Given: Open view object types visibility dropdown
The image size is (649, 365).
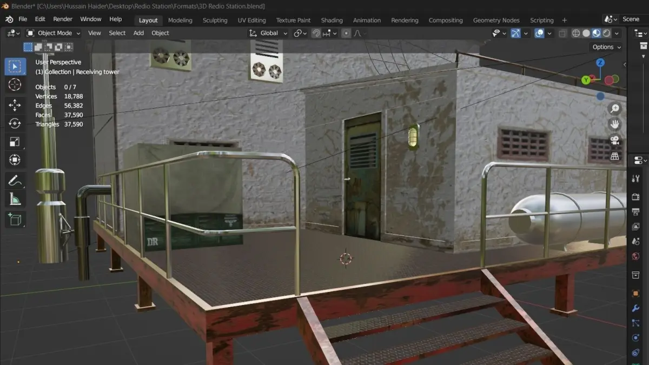Looking at the screenshot, I should click(500, 33).
